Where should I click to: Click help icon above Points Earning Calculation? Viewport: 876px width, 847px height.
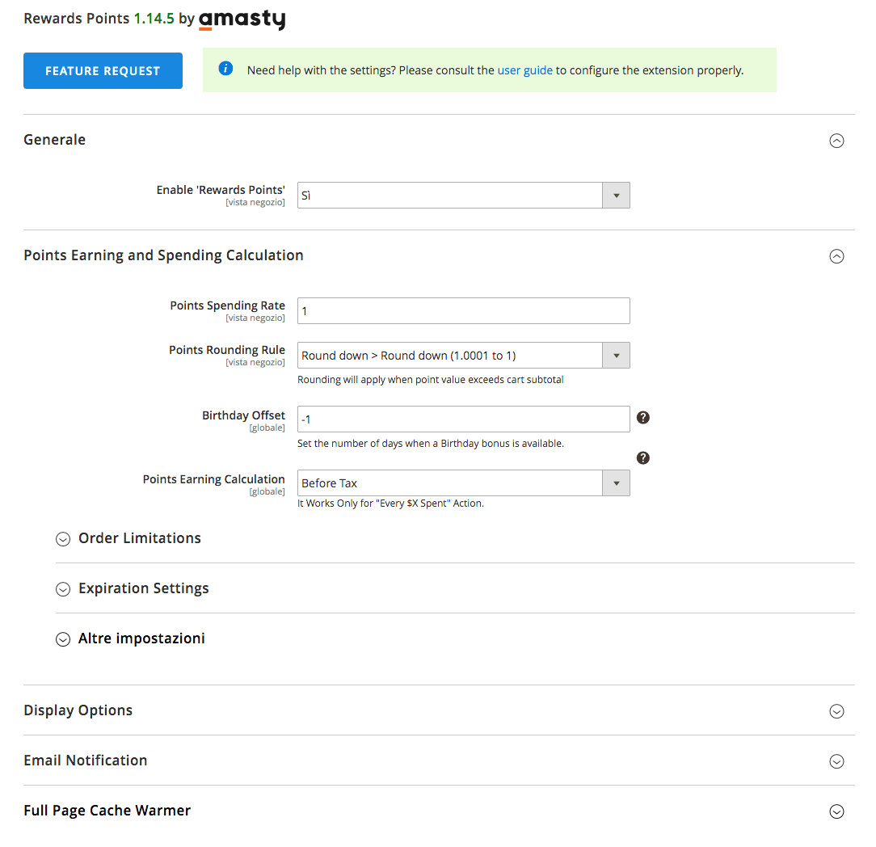(643, 458)
